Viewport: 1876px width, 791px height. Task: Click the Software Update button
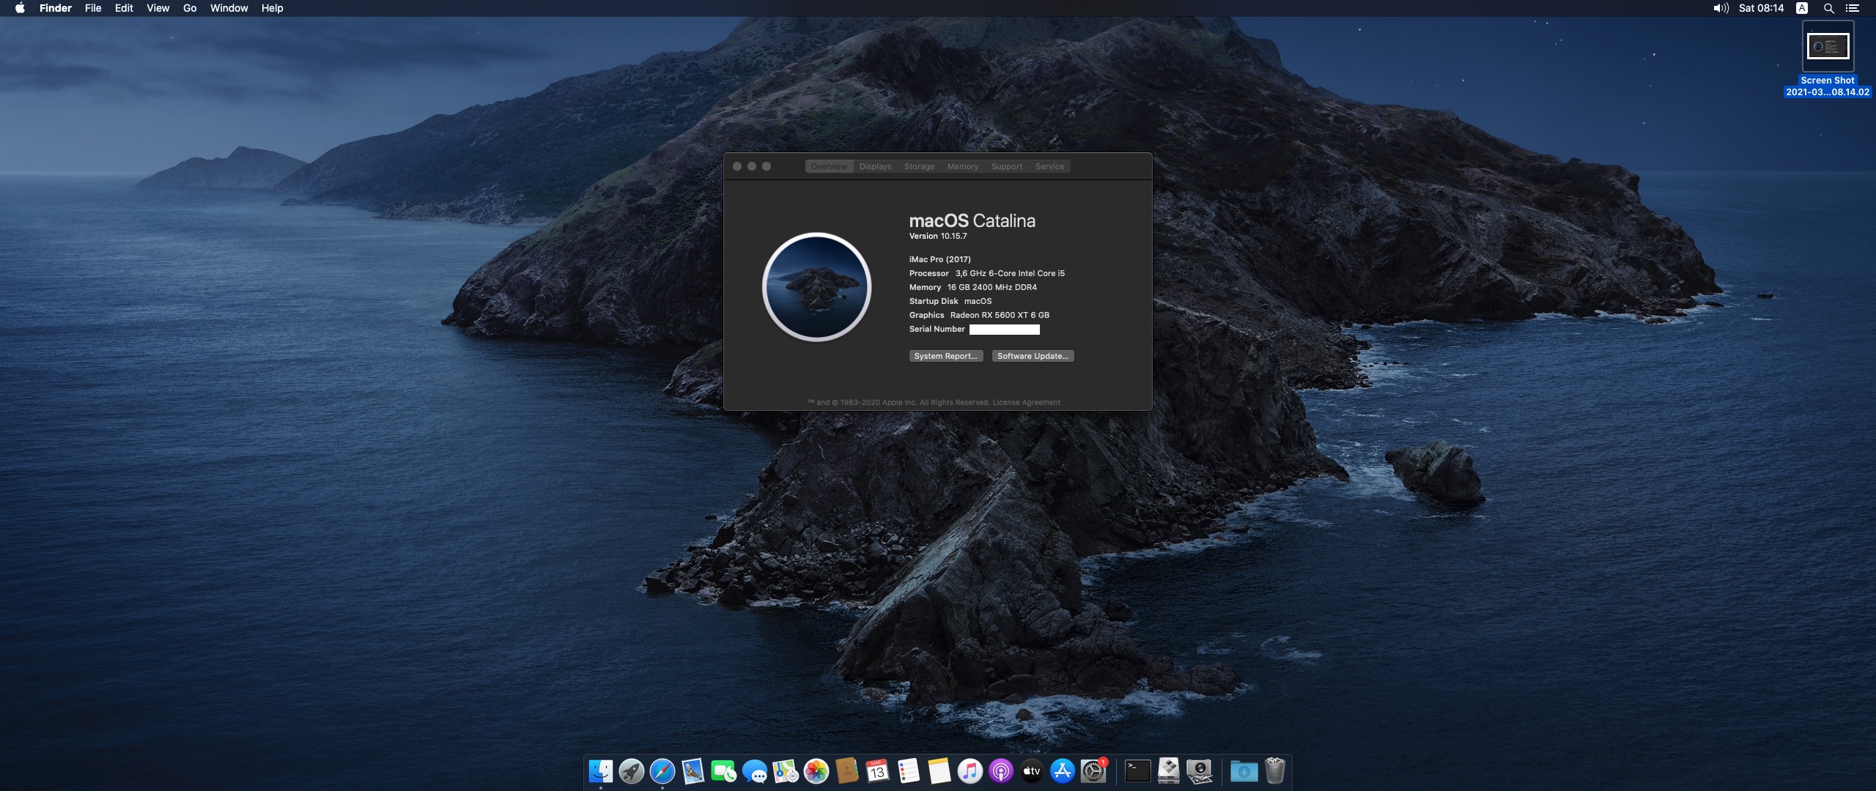[1033, 356]
